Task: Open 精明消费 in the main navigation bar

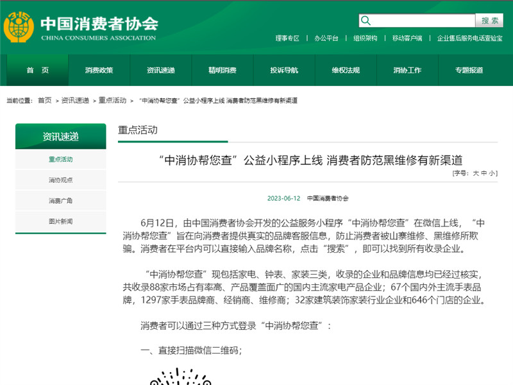Action: [x=223, y=70]
